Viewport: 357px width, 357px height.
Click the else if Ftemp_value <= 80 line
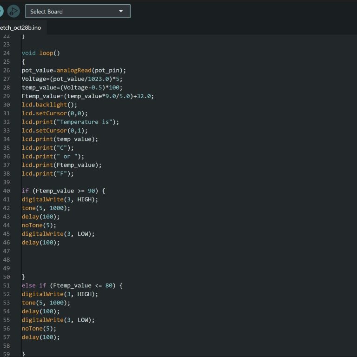(72, 285)
